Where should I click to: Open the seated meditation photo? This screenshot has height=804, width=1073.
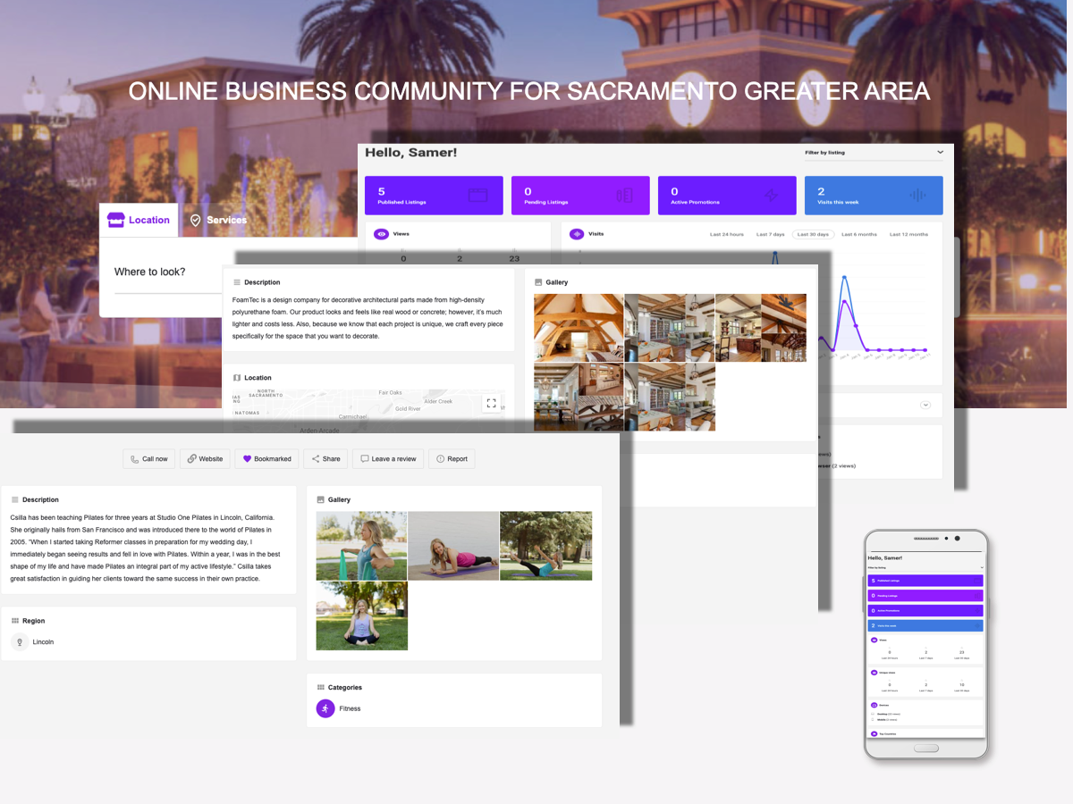pos(361,616)
